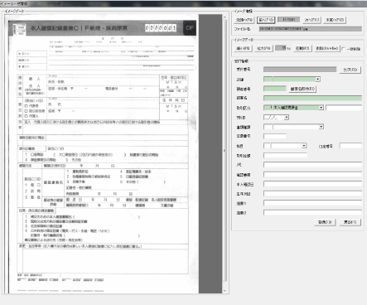Click the scanned form's CIF badge

190,28
